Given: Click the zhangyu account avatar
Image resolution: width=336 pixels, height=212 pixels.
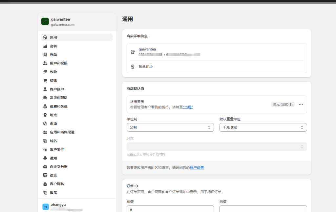Looking at the screenshot, I should pos(45,207).
